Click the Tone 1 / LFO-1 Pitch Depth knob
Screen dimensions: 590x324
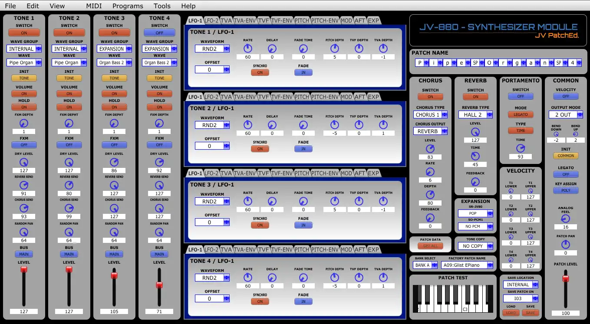(x=335, y=49)
